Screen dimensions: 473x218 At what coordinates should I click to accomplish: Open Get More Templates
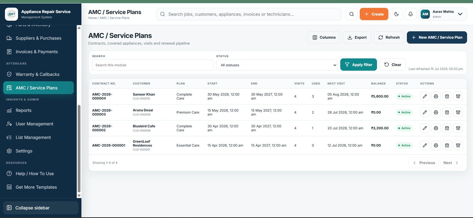pyautogui.click(x=38, y=187)
